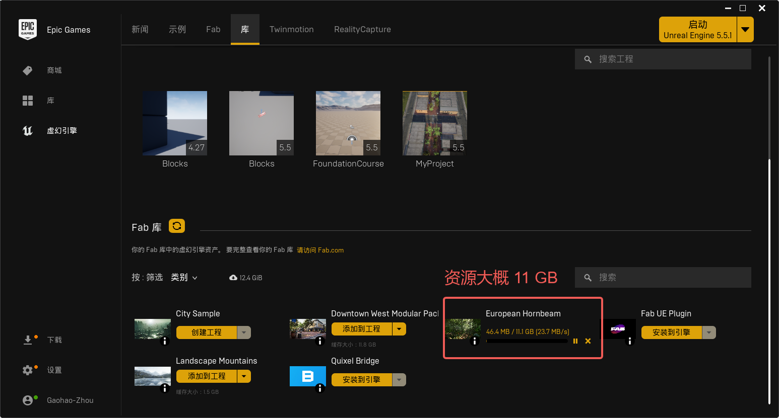Show info for European Hornbeam

pyautogui.click(x=474, y=341)
